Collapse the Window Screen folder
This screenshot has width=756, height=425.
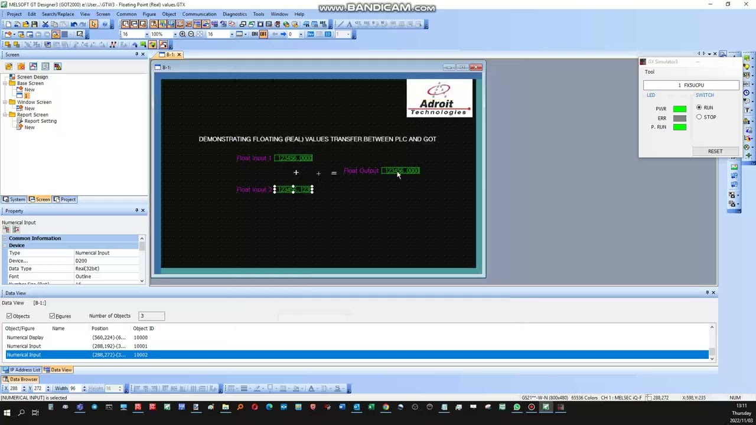pos(5,102)
